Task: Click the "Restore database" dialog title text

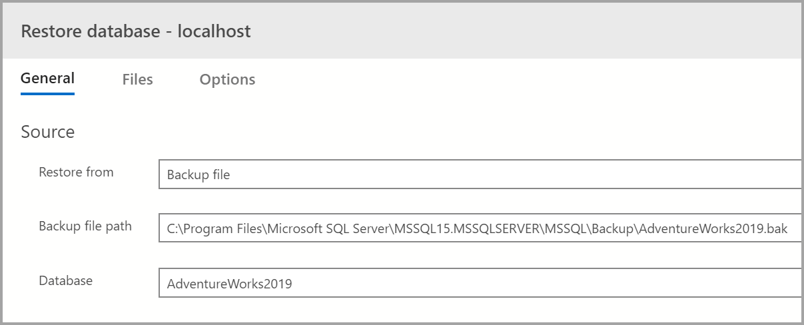Action: pyautogui.click(x=90, y=31)
